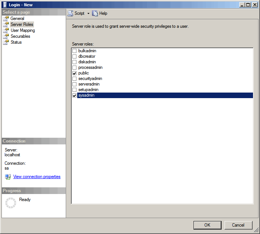The width and height of the screenshot is (260, 234).
Task: Select the dbcreator row text
Action: 87,56
